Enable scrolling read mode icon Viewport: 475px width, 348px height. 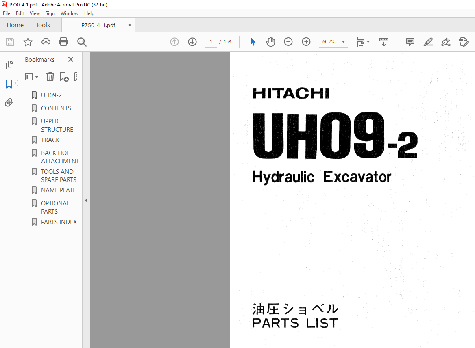384,42
